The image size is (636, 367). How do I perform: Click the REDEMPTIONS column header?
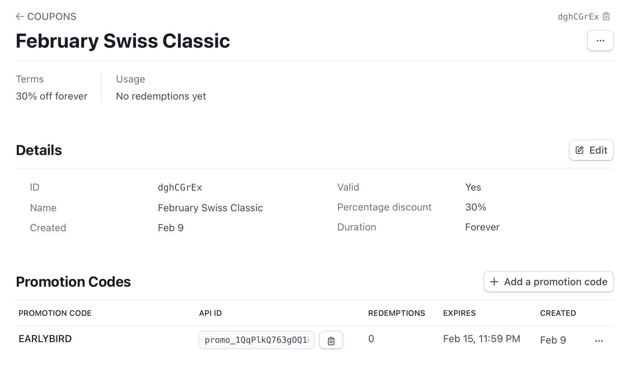point(396,313)
